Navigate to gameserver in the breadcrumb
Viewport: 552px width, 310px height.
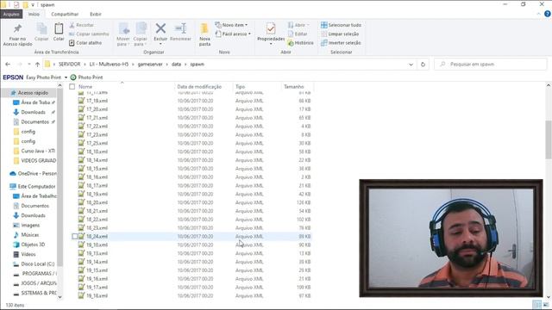point(150,65)
